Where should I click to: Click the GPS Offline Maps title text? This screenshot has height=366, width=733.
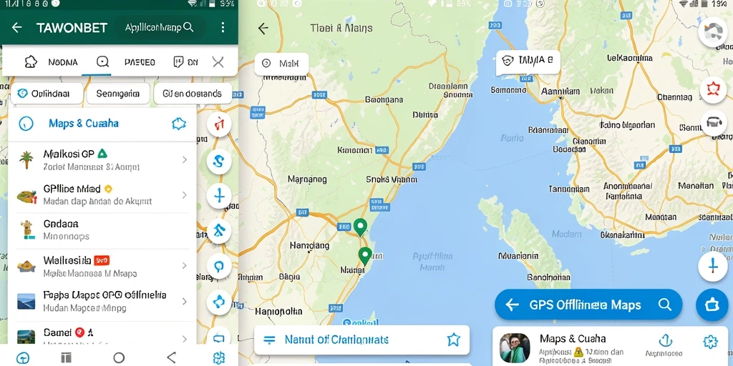tap(585, 305)
